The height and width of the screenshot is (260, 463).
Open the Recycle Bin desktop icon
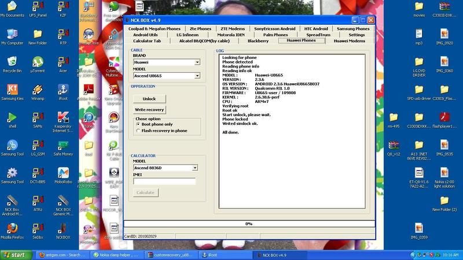point(12,62)
